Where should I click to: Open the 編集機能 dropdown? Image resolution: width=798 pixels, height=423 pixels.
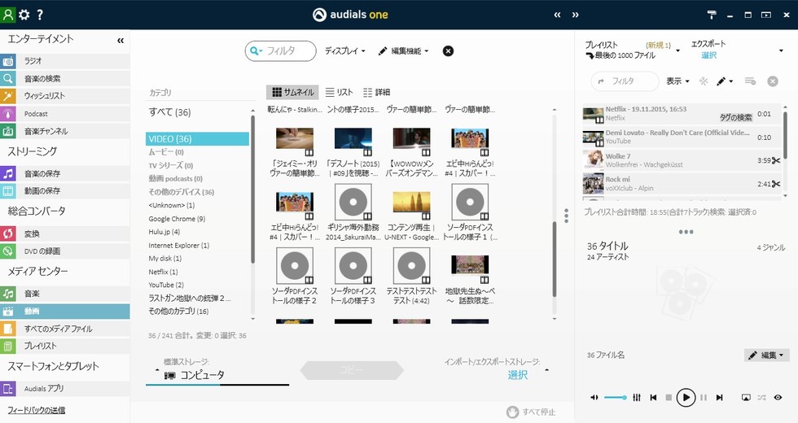tap(404, 50)
